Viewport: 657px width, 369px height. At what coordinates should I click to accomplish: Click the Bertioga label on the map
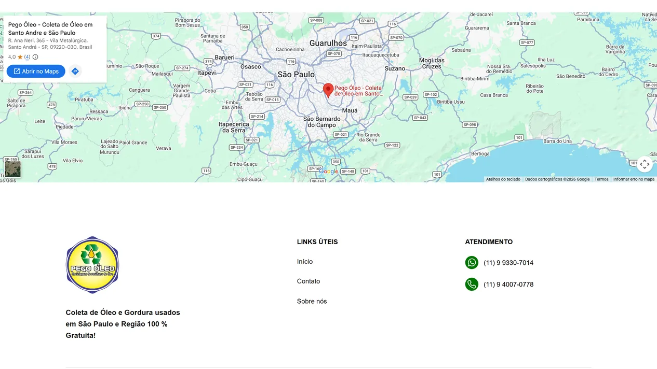click(x=480, y=153)
